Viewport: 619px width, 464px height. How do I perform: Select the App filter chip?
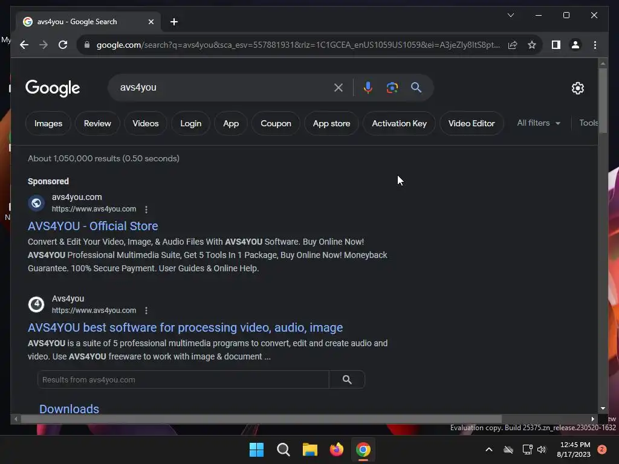point(231,123)
